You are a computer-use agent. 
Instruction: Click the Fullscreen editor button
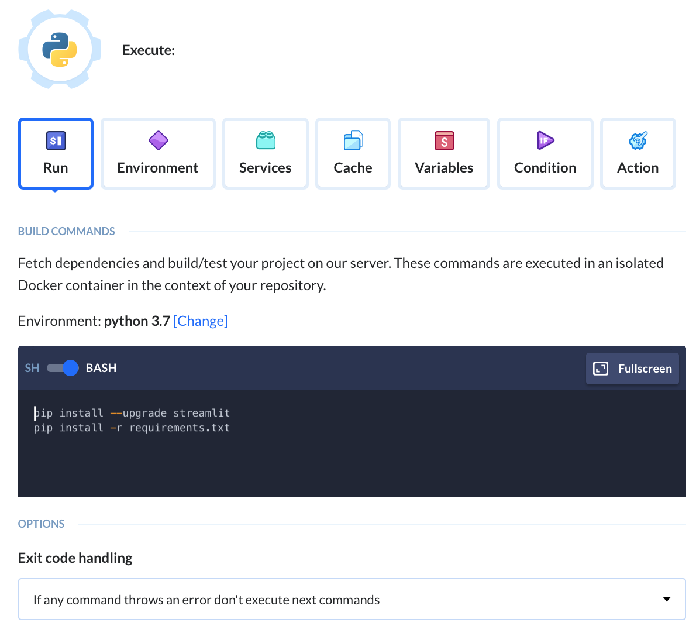(632, 369)
